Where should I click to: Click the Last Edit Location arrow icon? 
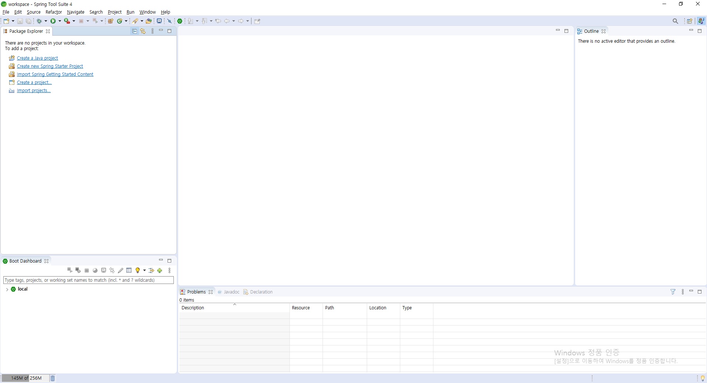point(218,21)
